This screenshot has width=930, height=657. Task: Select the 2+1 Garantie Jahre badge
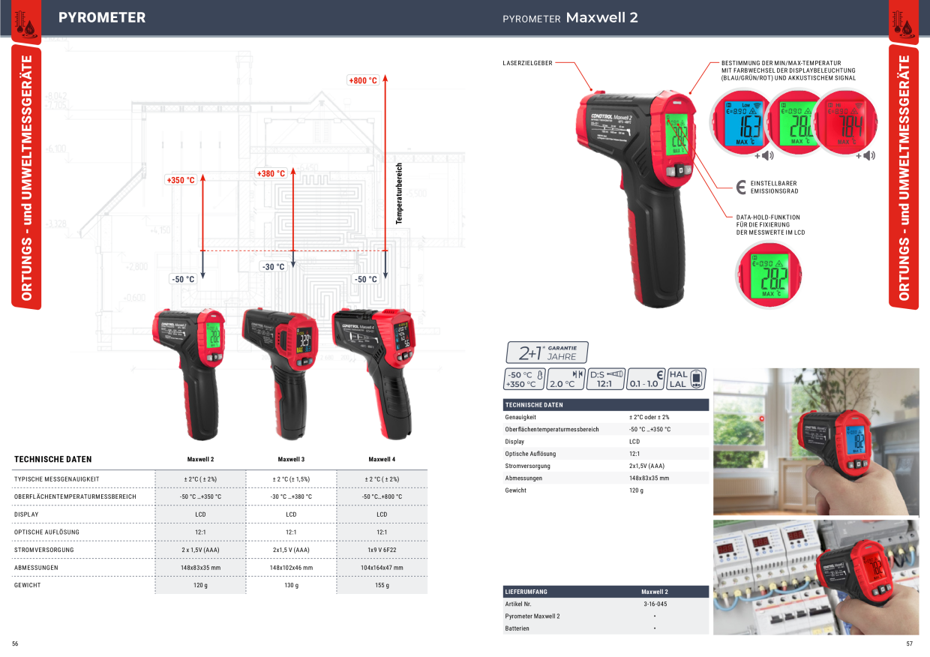[x=546, y=352]
